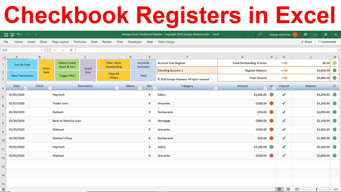This screenshot has height=192, width=341.
Task: Click the Insert Date button
Action: 46,70
